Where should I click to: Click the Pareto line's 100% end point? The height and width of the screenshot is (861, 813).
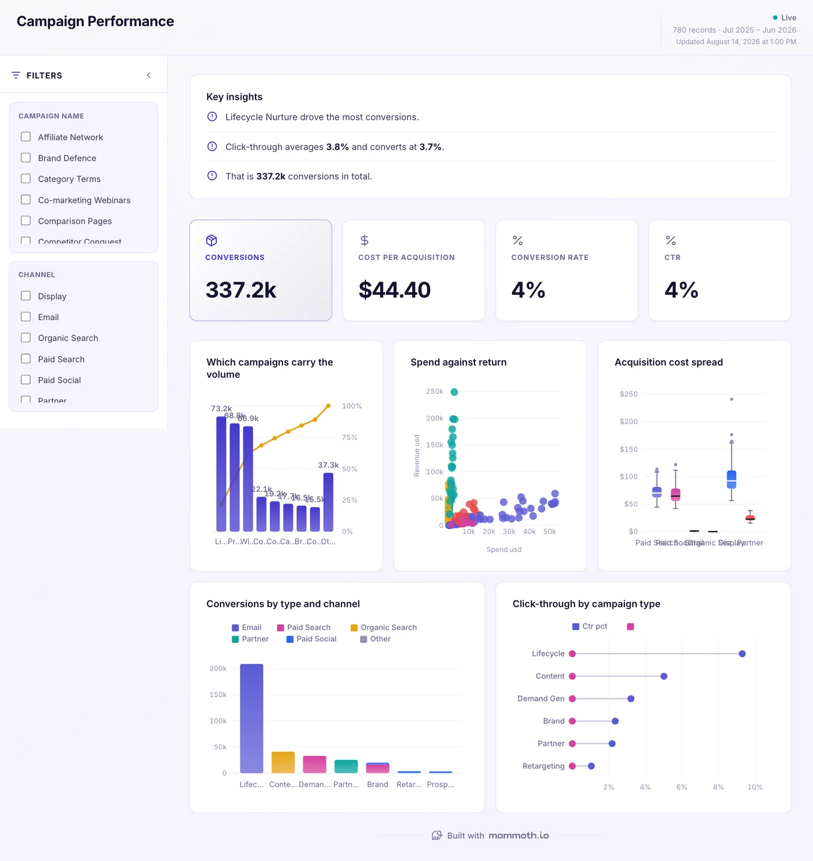click(328, 405)
